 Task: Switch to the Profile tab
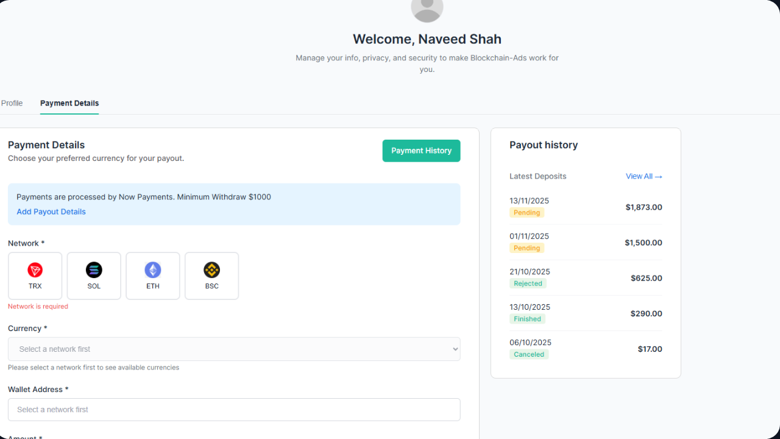coord(12,103)
